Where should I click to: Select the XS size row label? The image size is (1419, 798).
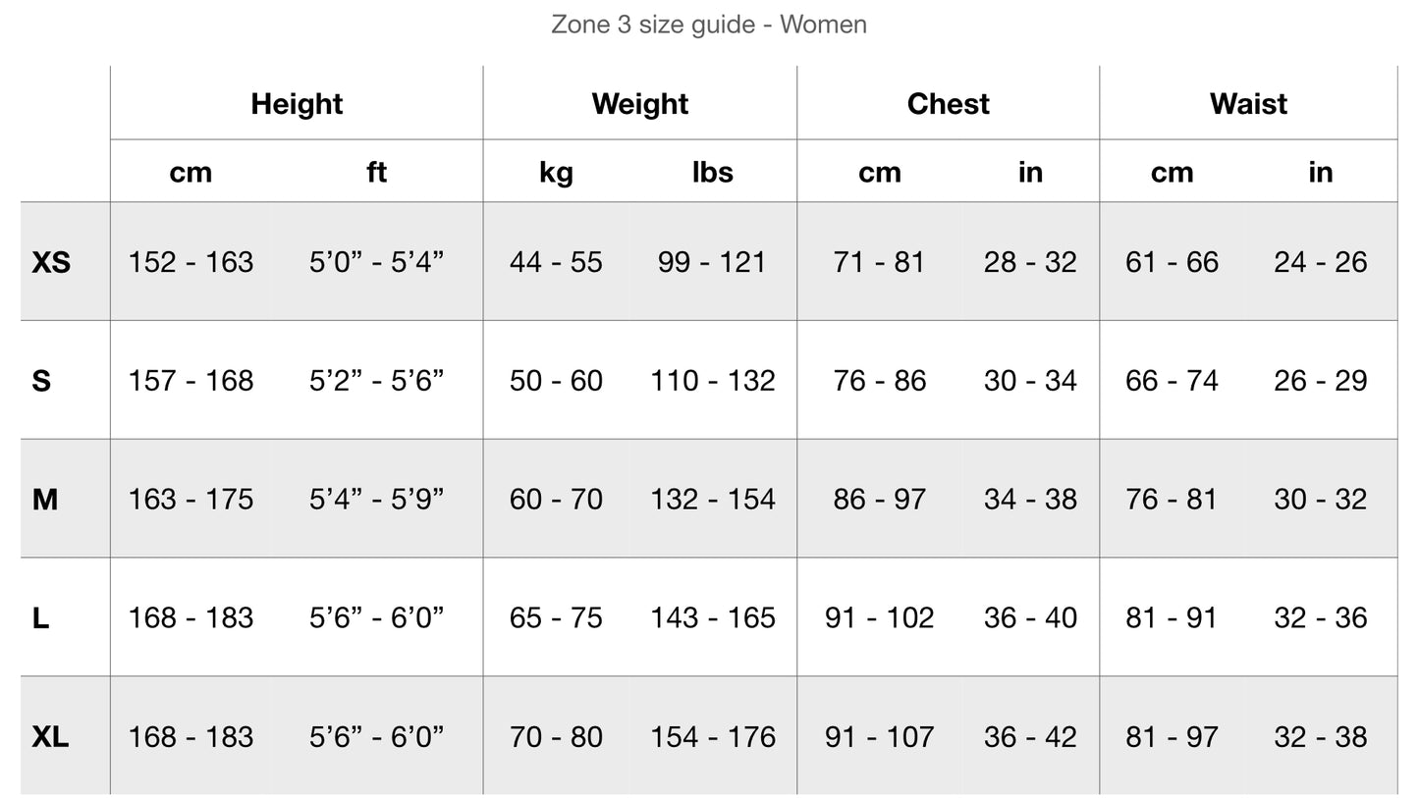point(51,263)
